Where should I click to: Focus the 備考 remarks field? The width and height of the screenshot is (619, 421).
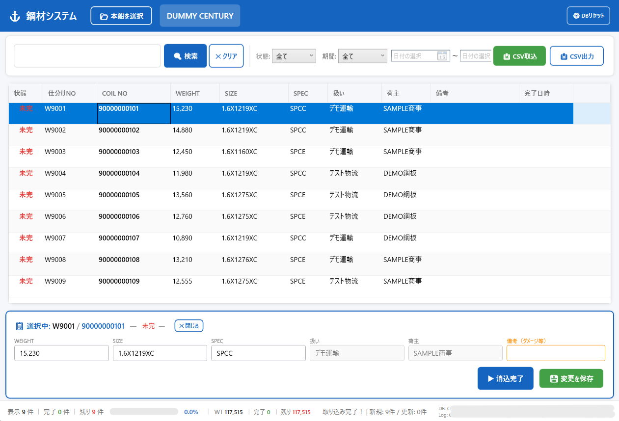tap(556, 353)
